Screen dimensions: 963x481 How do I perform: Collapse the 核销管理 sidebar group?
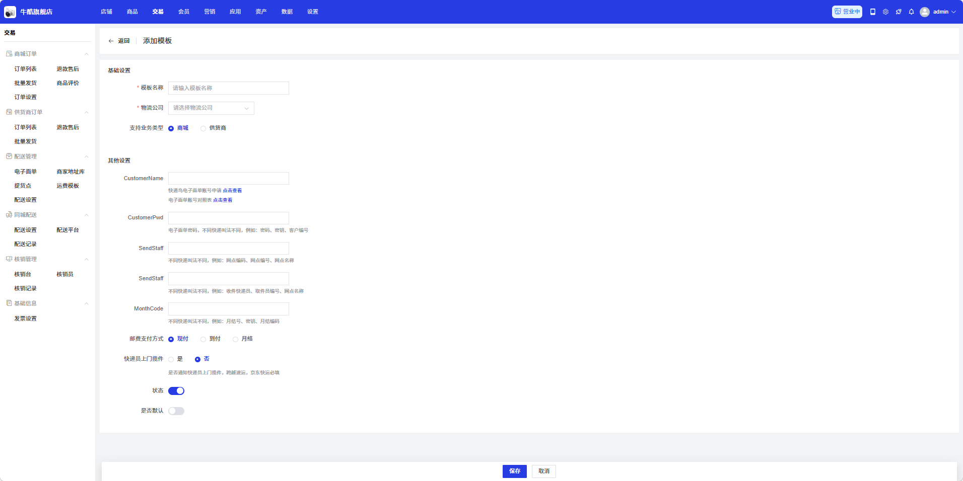87,259
